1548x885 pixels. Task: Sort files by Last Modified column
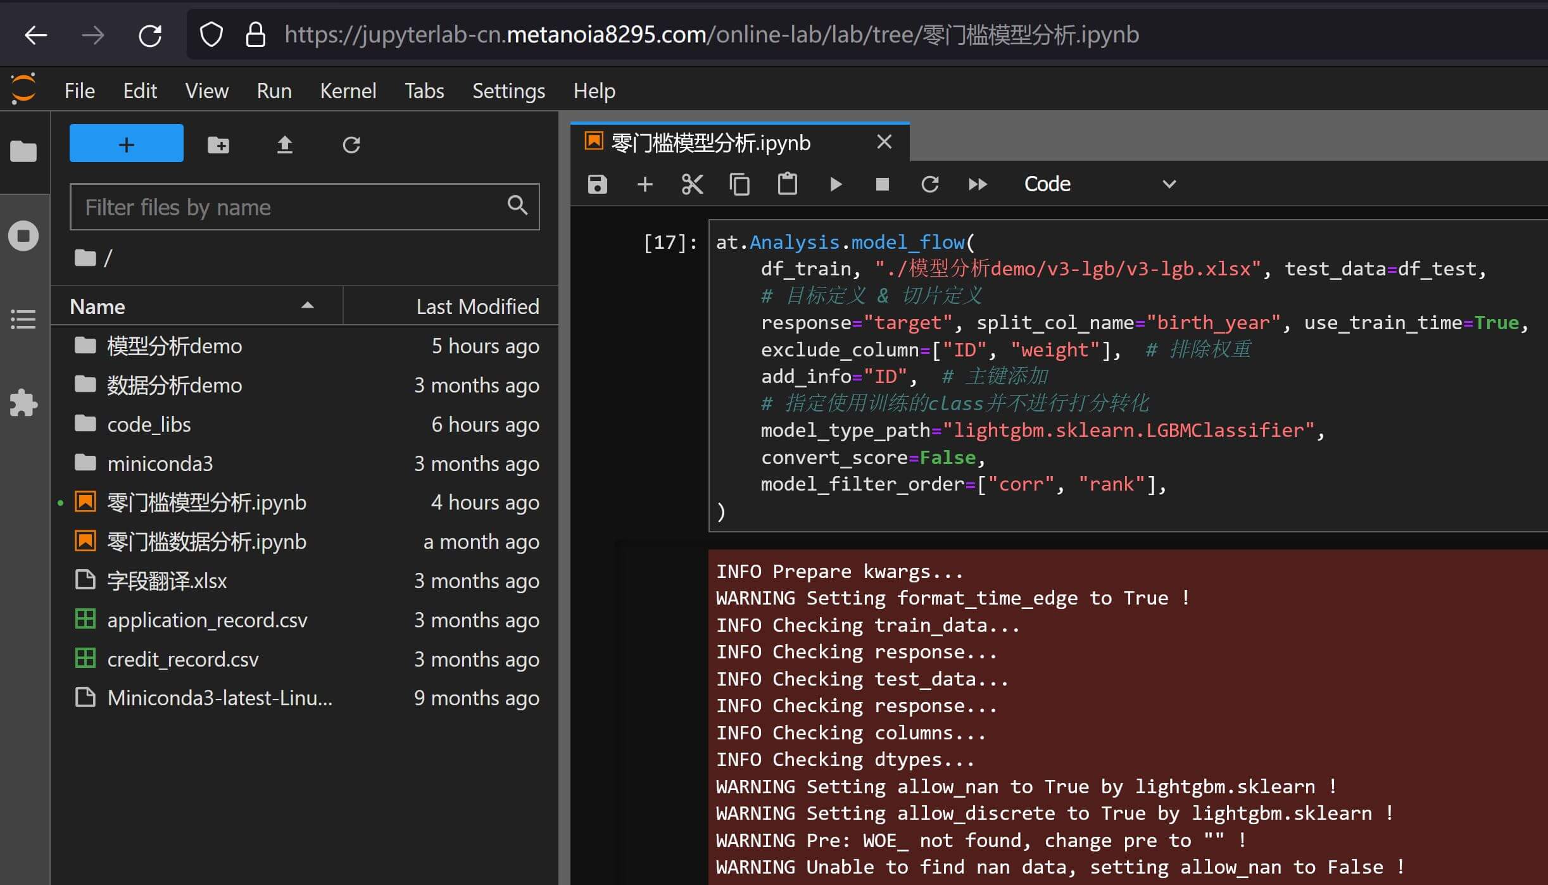(x=477, y=306)
